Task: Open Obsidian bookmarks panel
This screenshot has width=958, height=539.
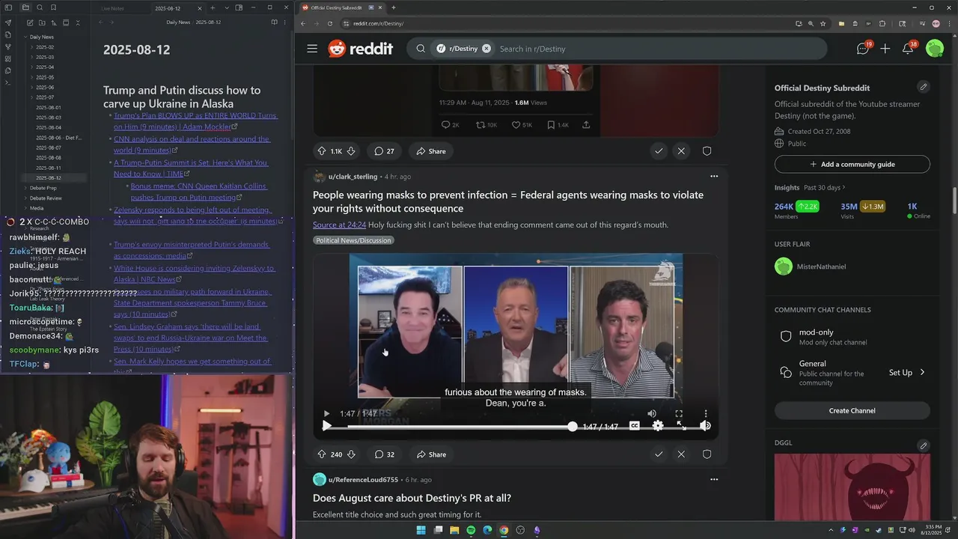Action: point(54,7)
